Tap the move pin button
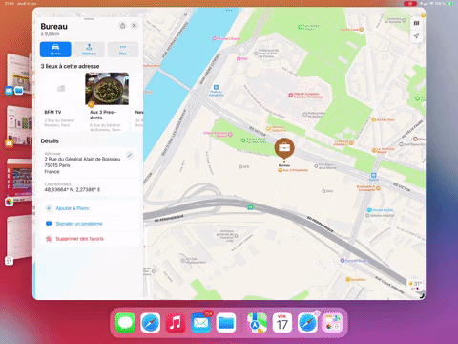 click(89, 50)
